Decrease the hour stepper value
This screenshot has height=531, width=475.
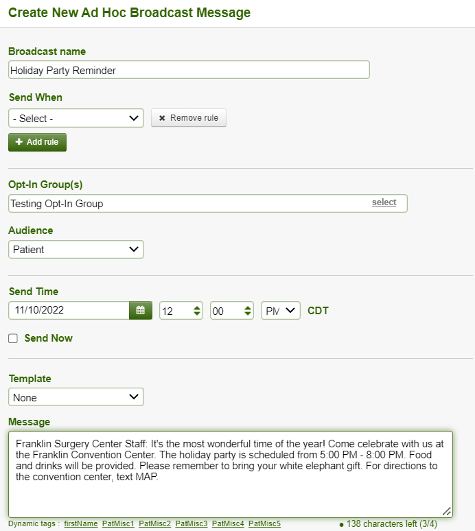(x=197, y=314)
